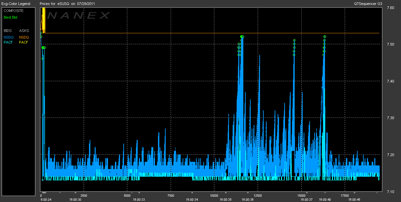The image size is (401, 202).
Task: Click the NANEX watermark logo
Action: pos(79,15)
